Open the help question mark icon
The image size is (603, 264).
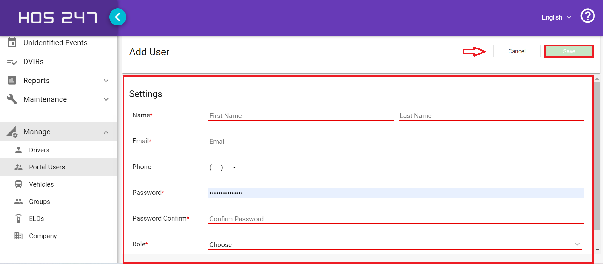pyautogui.click(x=588, y=16)
